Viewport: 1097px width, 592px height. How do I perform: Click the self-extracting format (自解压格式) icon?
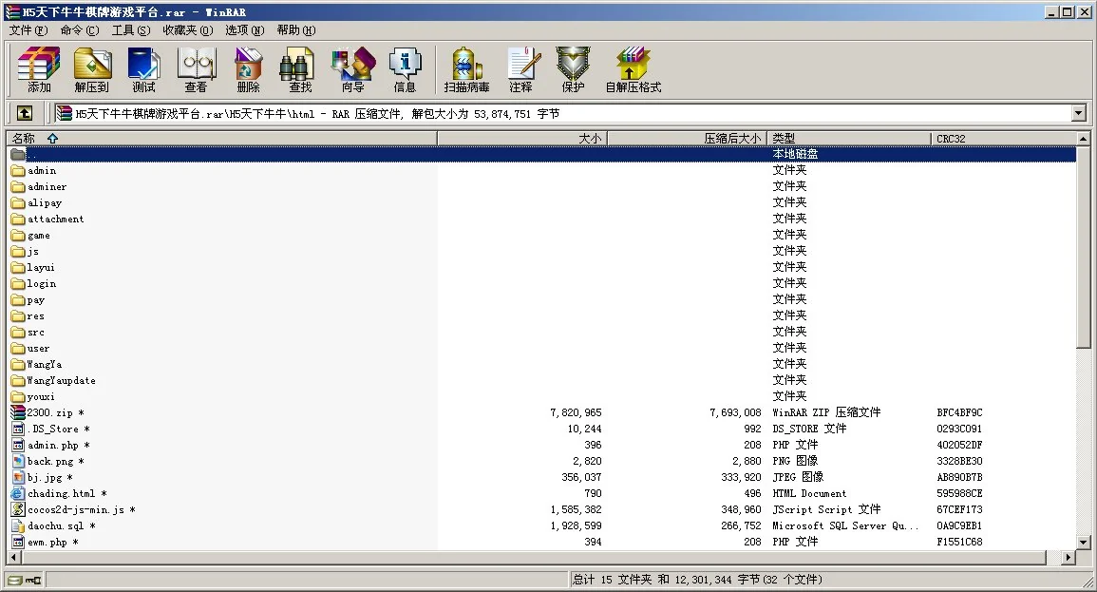pyautogui.click(x=633, y=69)
